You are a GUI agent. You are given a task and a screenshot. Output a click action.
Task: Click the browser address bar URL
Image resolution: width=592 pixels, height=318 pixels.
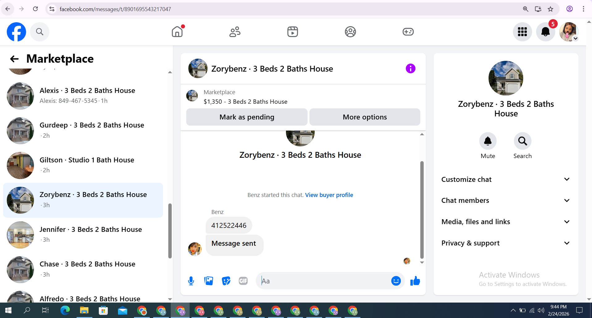[115, 9]
